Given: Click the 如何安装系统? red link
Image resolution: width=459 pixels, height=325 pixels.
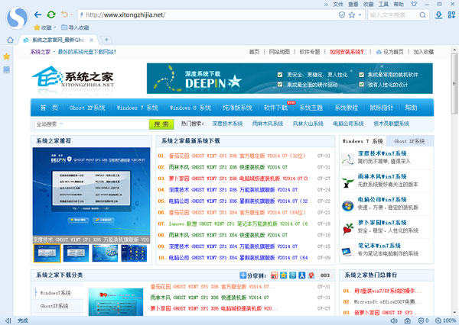Looking at the screenshot, I should coord(347,52).
